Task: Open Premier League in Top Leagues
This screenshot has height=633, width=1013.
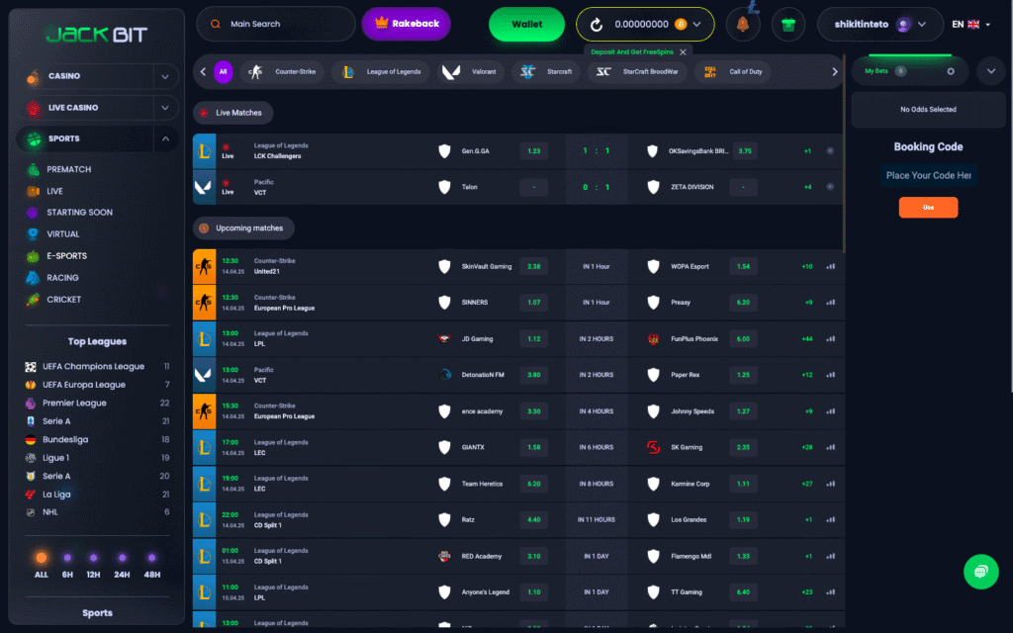Action: (97, 404)
